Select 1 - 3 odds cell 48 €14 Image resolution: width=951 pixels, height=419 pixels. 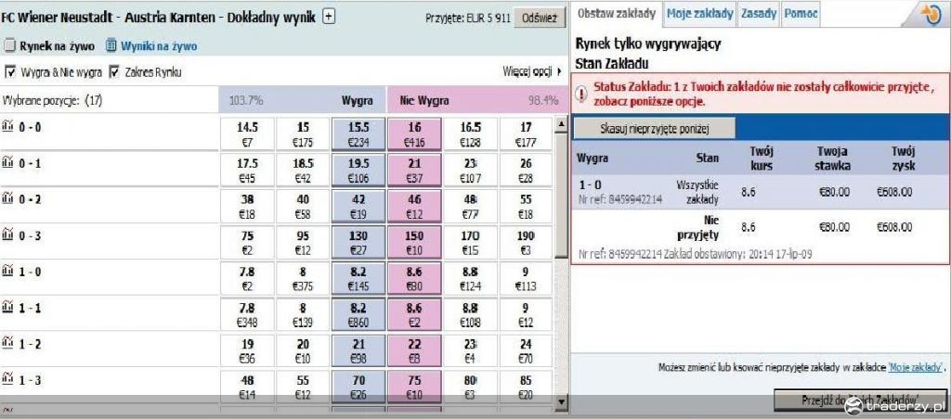tap(247, 387)
